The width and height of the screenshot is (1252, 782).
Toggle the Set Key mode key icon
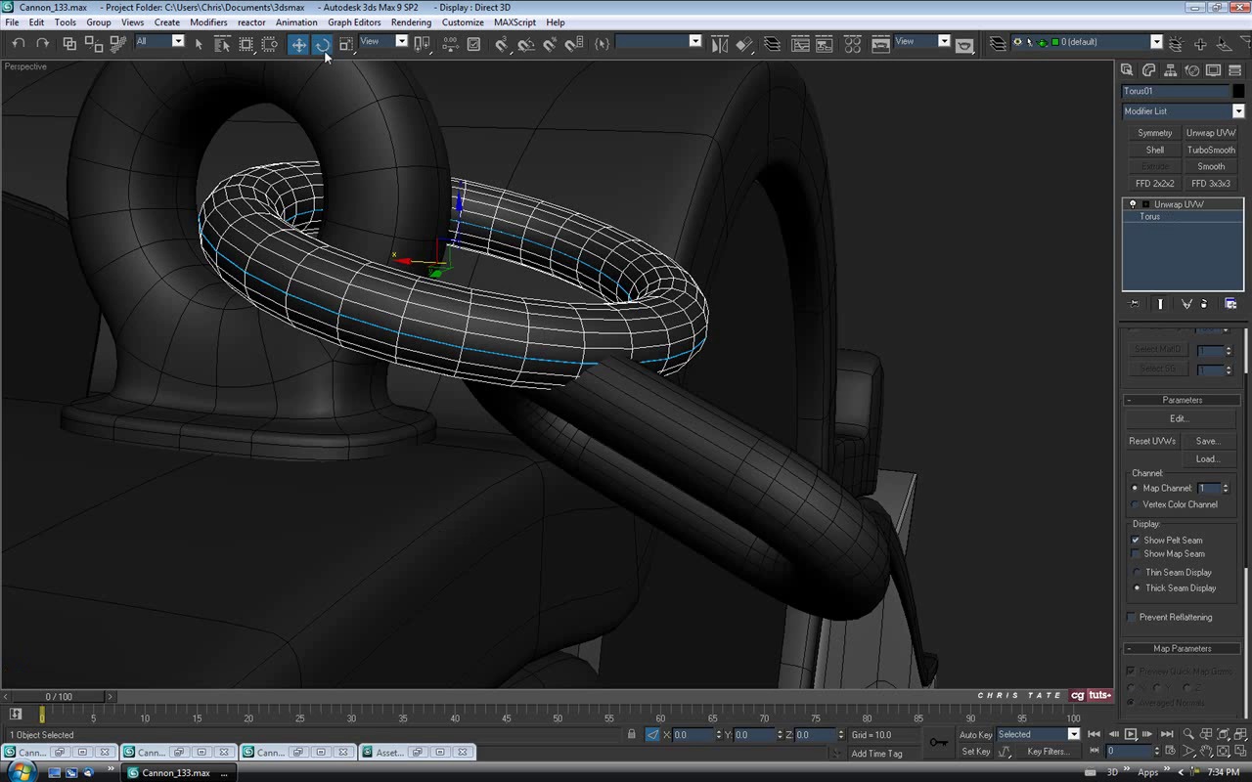click(x=938, y=743)
